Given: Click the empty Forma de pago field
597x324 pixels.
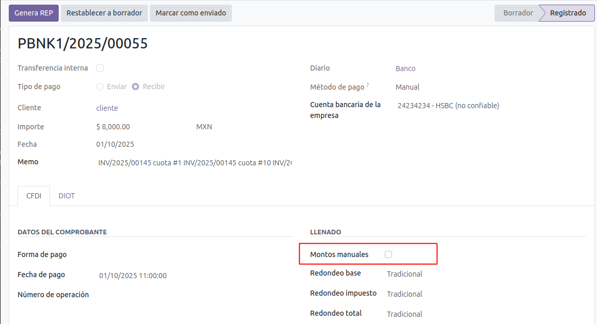Looking at the screenshot, I should click(x=195, y=254).
